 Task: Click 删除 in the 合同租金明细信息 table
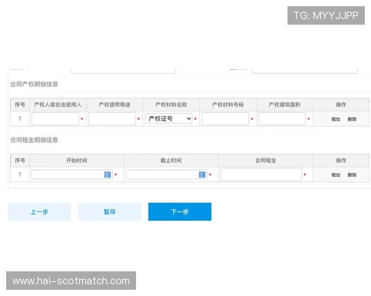click(x=352, y=175)
